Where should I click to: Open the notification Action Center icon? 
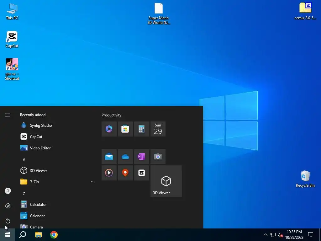311,235
